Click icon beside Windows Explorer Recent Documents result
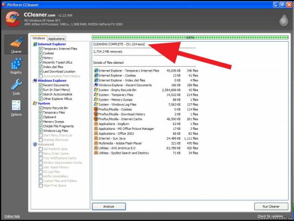 tap(96, 85)
